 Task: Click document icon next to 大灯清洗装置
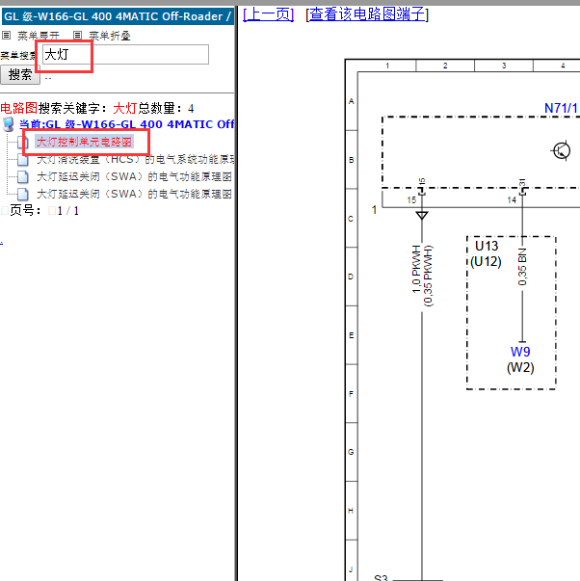tap(22, 160)
